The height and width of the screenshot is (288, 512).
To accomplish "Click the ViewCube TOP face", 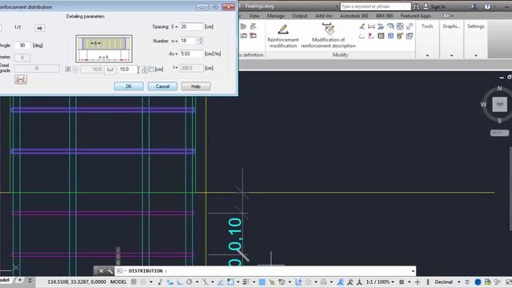I will (499, 105).
